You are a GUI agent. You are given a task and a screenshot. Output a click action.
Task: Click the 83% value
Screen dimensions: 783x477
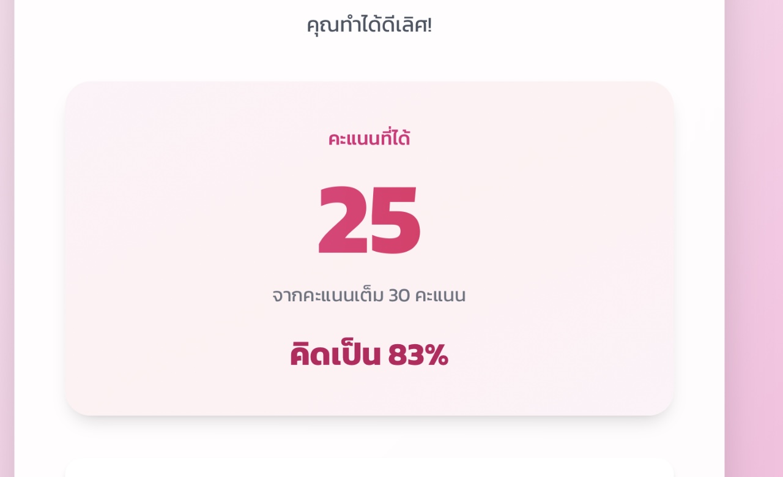click(418, 355)
